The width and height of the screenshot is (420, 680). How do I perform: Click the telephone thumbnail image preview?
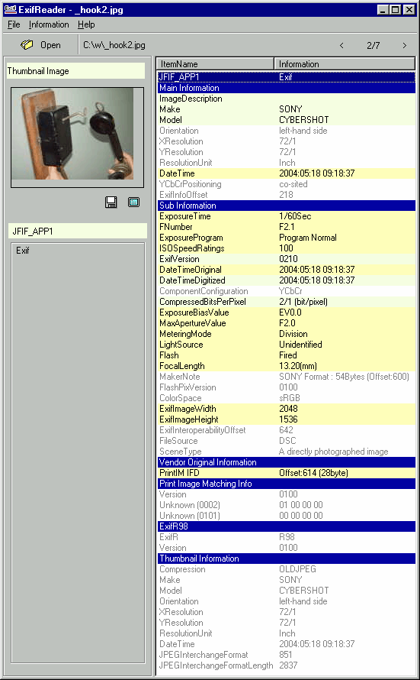point(72,134)
